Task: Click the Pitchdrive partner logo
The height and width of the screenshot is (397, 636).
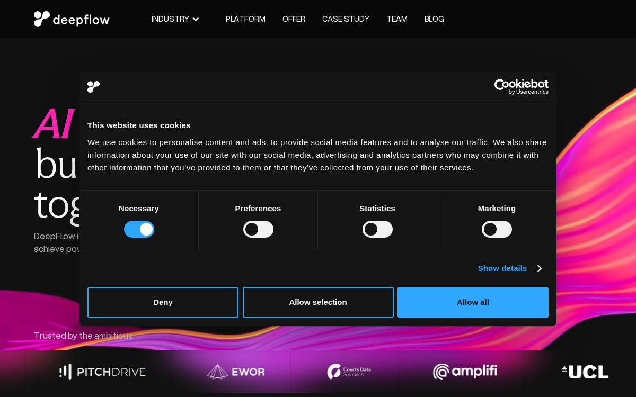Action: pyautogui.click(x=102, y=372)
